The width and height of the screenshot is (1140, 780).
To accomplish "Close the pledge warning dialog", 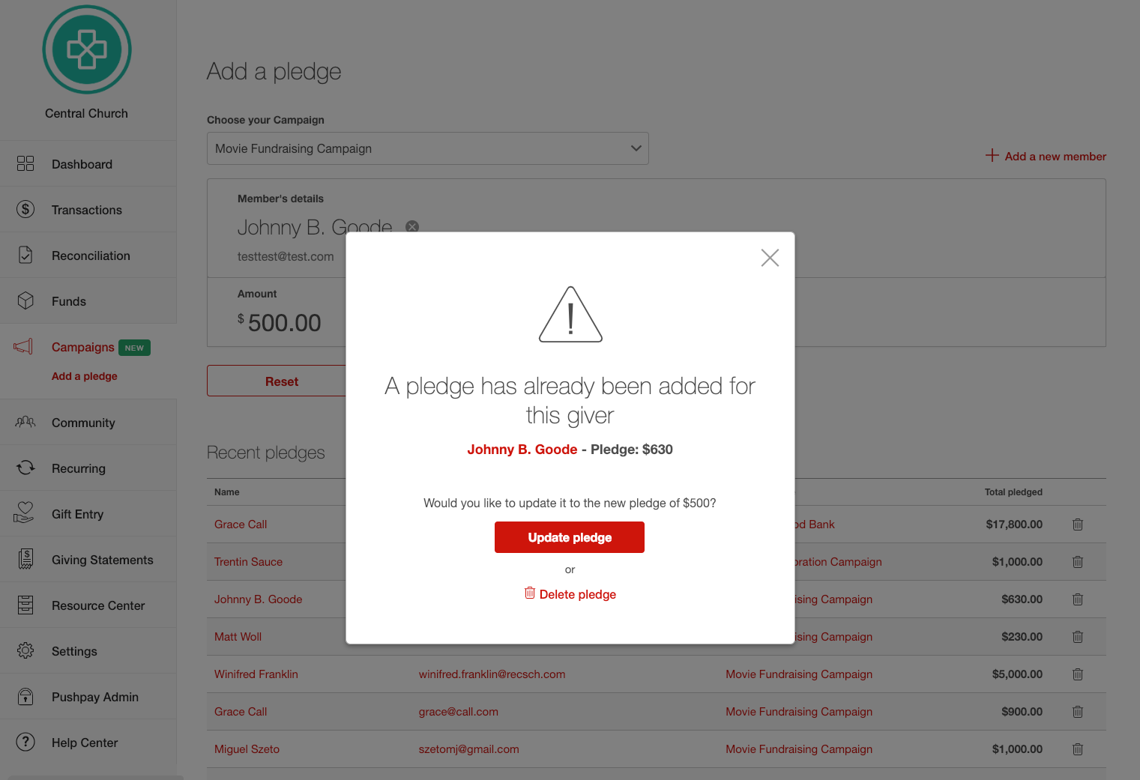I will pos(770,258).
